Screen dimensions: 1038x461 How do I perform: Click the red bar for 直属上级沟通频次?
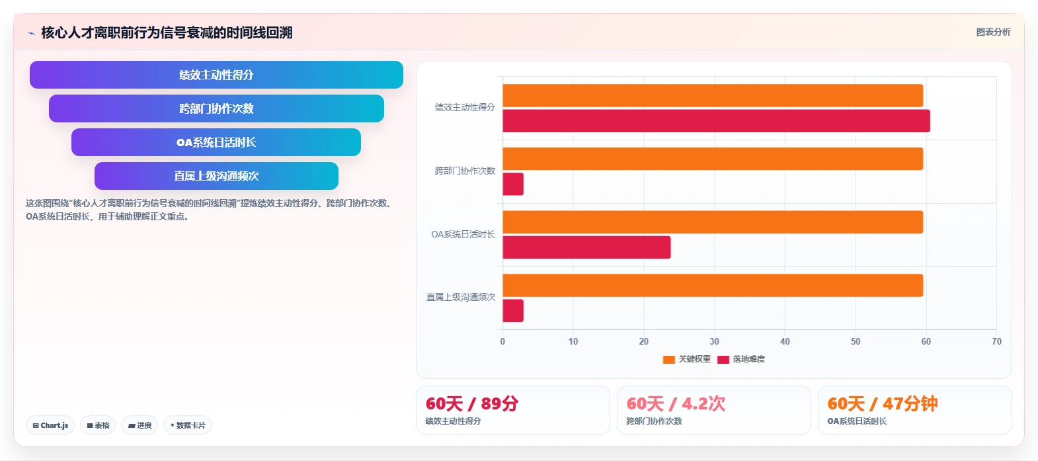513,311
